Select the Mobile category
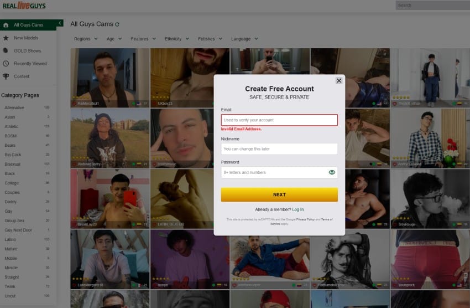The height and width of the screenshot is (308, 470). coord(11,259)
